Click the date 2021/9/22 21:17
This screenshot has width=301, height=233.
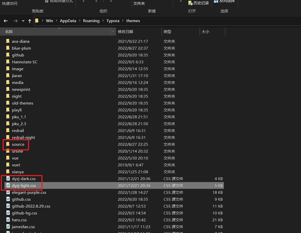[x=133, y=41]
